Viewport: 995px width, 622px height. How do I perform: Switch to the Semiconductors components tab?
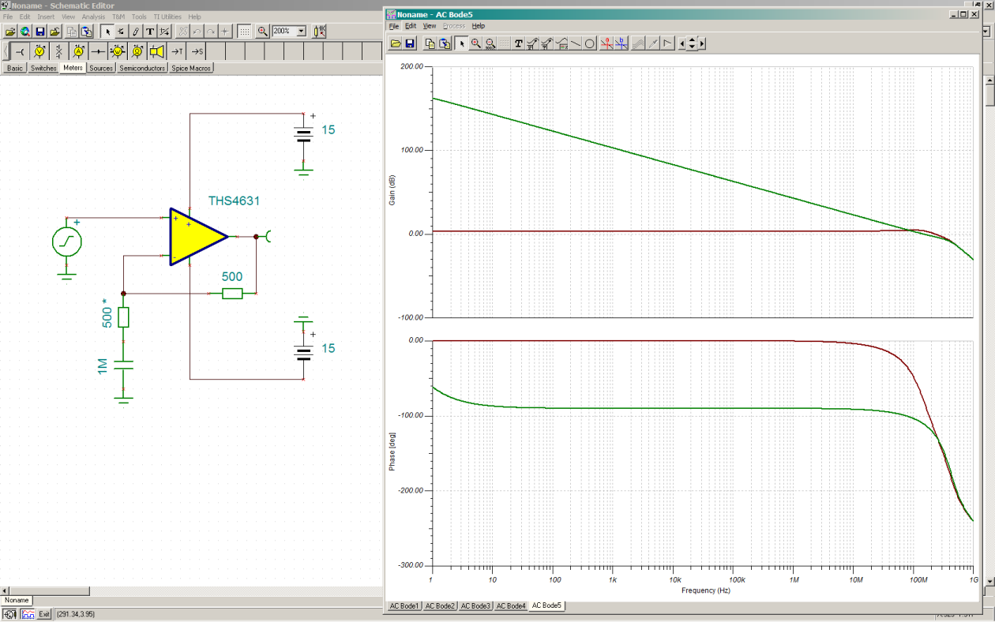click(x=142, y=69)
